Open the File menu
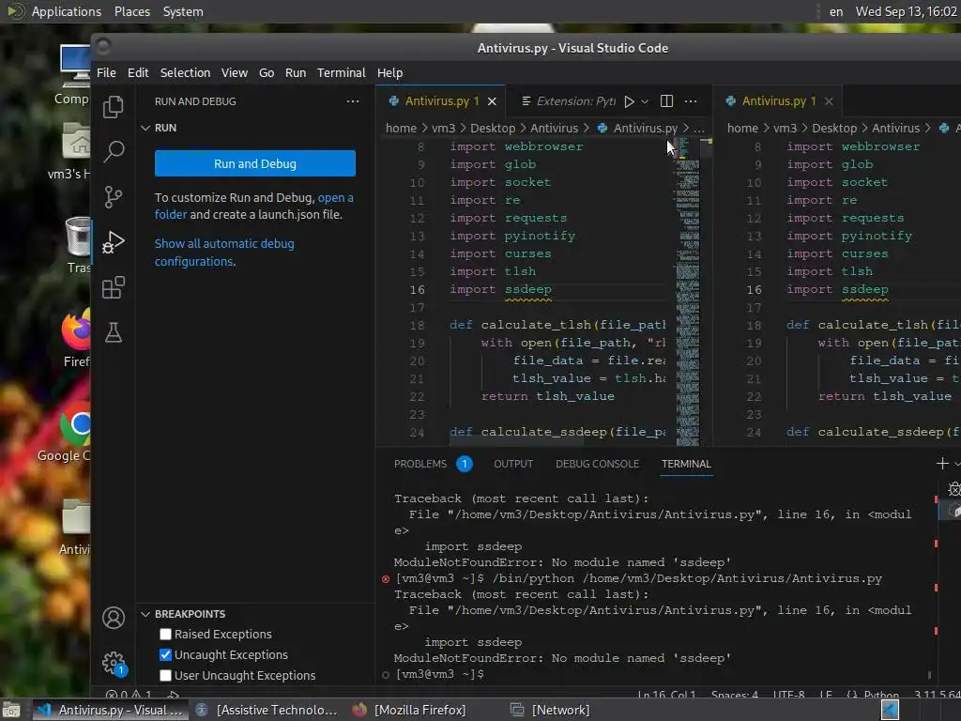The height and width of the screenshot is (721, 961). click(106, 72)
